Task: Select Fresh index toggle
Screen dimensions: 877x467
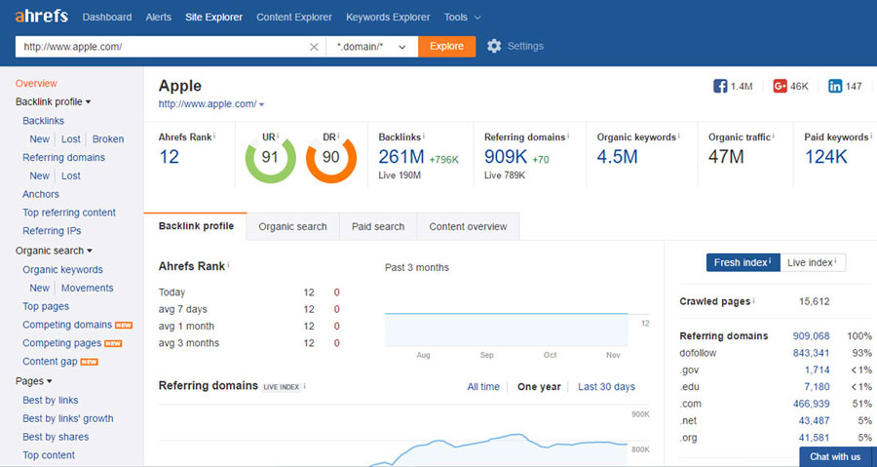Action: [743, 262]
